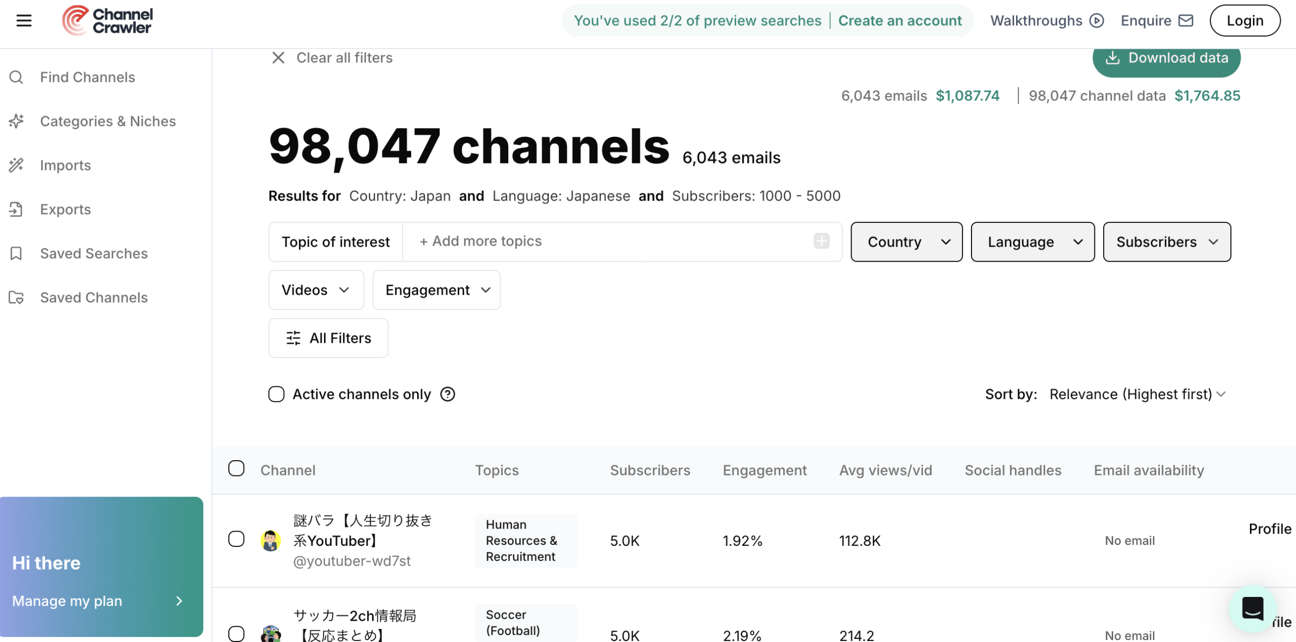
Task: Enable Active channels only checkbox
Action: [x=276, y=394]
